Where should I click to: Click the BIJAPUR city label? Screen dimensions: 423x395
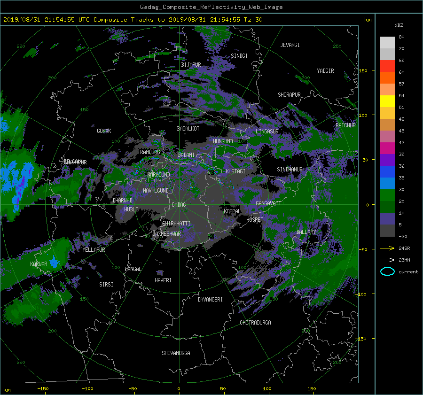point(191,65)
